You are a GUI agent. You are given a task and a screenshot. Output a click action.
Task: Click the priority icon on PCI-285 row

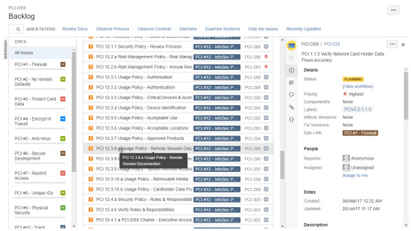pyautogui.click(x=266, y=47)
